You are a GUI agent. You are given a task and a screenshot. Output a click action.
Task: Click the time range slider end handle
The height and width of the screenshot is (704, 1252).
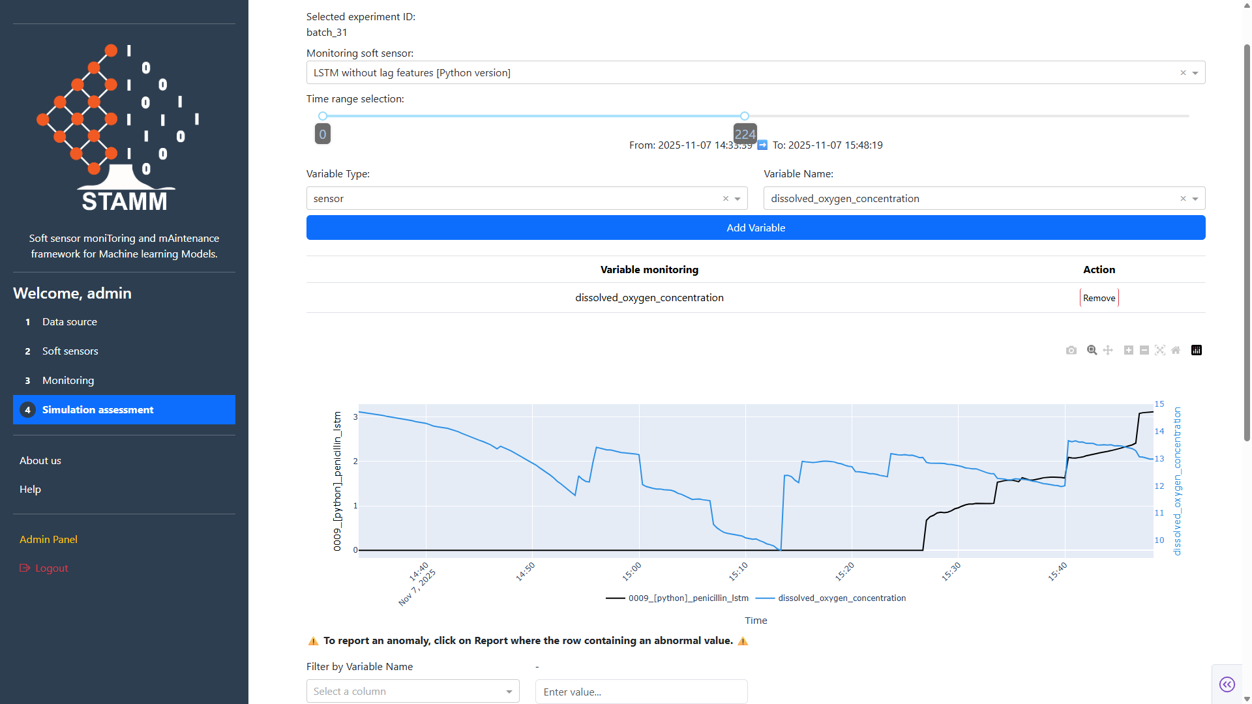745,116
